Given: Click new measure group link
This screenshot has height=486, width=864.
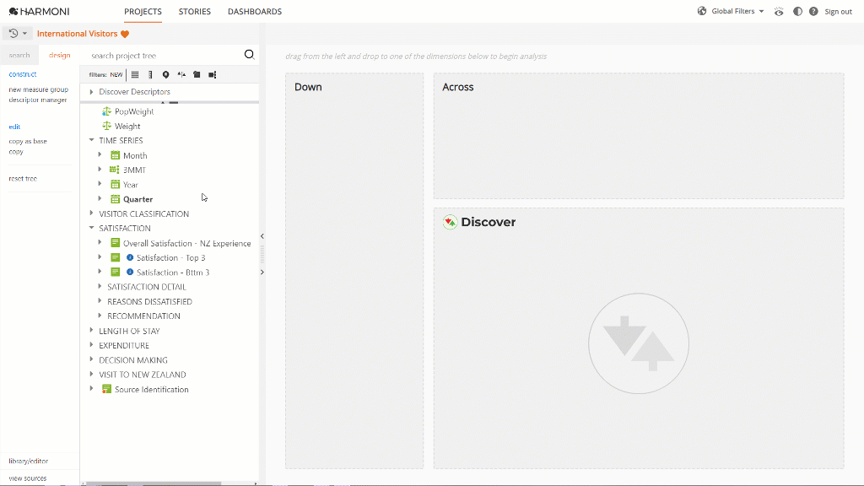Looking at the screenshot, I should click(39, 89).
